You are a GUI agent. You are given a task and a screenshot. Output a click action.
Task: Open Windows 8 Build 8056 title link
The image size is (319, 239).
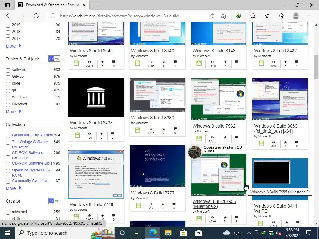(275, 129)
